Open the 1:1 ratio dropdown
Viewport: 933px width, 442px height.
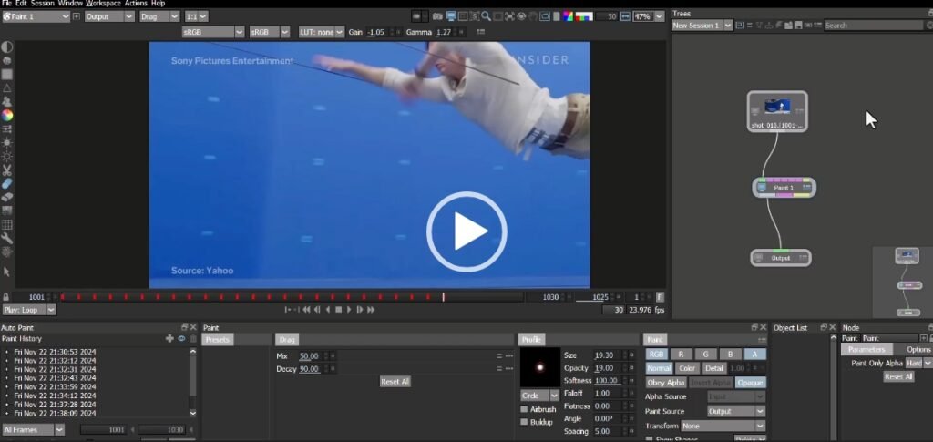tap(196, 16)
